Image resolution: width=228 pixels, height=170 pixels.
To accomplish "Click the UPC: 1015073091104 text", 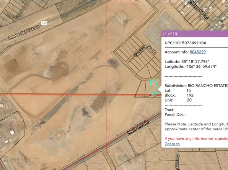I will pyautogui.click(x=185, y=43).
